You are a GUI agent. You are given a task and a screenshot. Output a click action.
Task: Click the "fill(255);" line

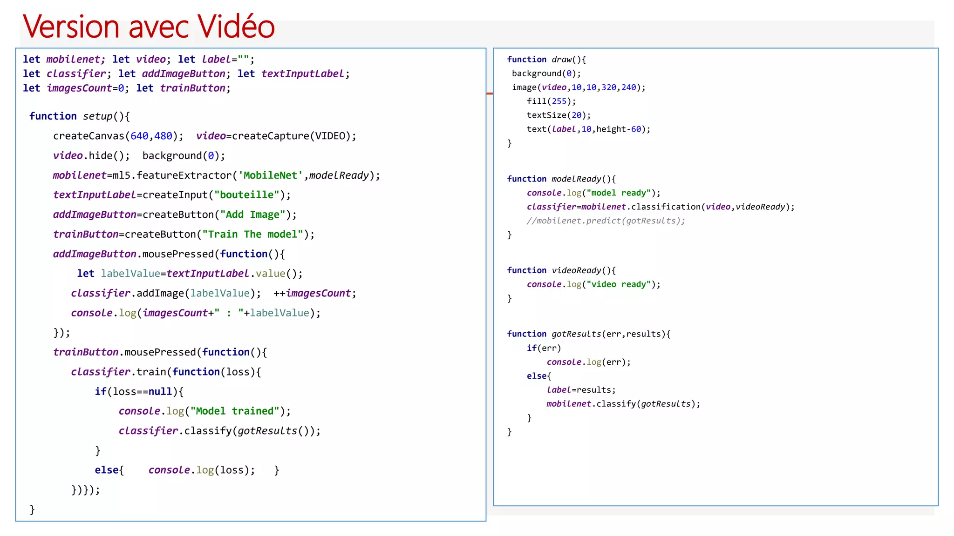(551, 101)
